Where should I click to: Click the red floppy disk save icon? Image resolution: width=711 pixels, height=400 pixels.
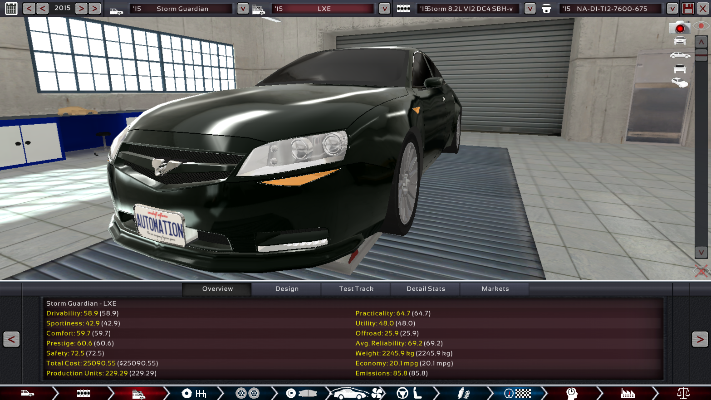tap(688, 8)
